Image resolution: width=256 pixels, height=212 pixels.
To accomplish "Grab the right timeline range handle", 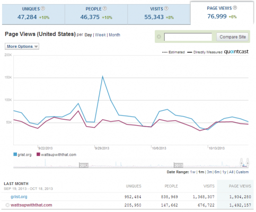I will (x=248, y=162).
